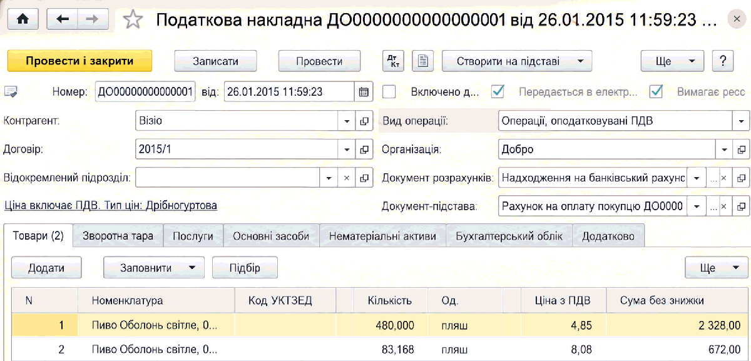751x361 pixels.
Task: Expand the Вид операції dropdown
Action: tap(741, 121)
